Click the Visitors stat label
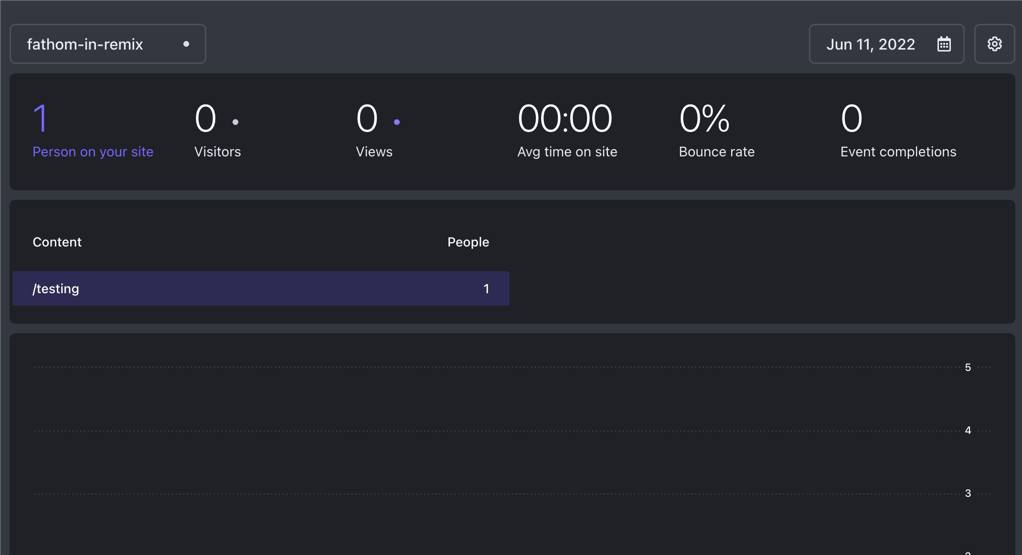This screenshot has width=1022, height=555. [218, 152]
